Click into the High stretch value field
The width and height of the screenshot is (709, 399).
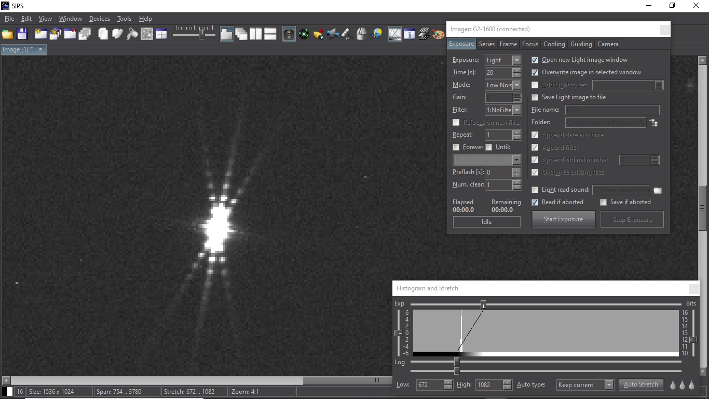click(488, 385)
